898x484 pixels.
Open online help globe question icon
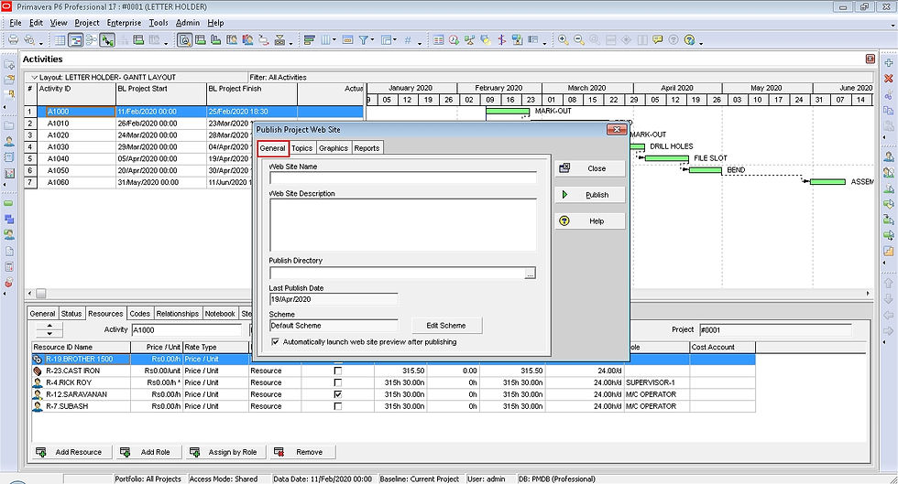point(689,40)
